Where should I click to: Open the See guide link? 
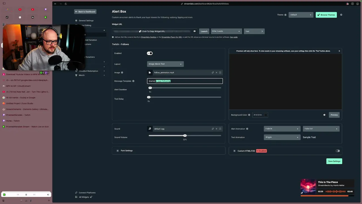(234, 37)
